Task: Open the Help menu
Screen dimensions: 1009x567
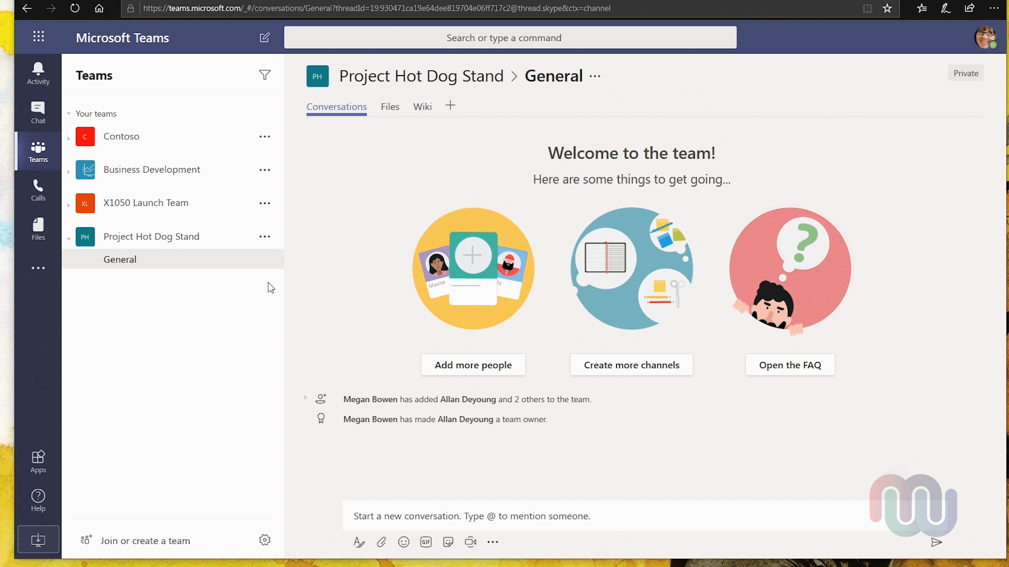Action: point(38,500)
